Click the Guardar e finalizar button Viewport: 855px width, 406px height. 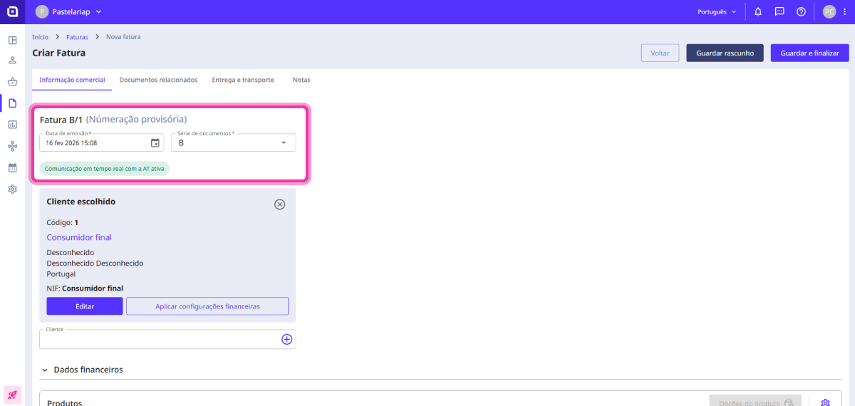tap(809, 53)
